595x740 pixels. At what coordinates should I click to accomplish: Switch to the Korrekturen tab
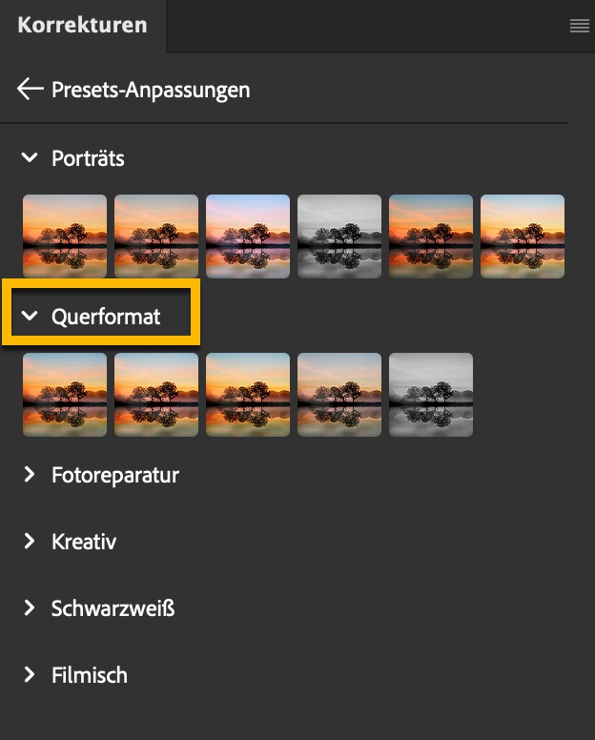pyautogui.click(x=82, y=26)
